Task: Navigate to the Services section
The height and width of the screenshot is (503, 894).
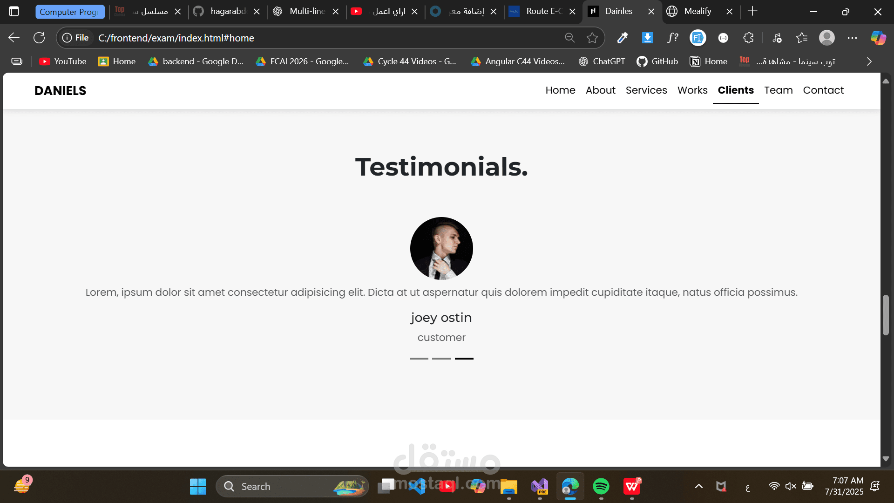Action: coord(646,90)
